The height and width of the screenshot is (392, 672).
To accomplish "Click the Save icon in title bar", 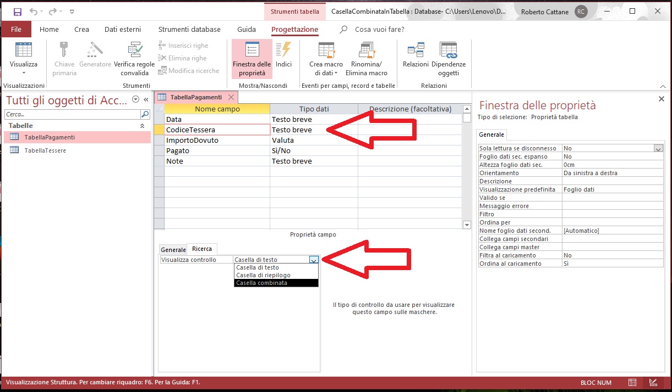I will (17, 12).
